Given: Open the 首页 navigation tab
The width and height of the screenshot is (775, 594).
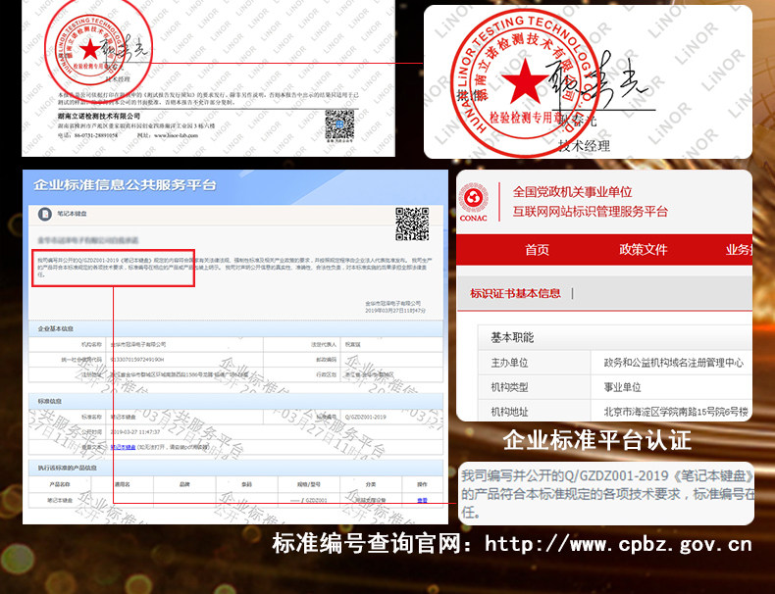Looking at the screenshot, I should coord(537,250).
